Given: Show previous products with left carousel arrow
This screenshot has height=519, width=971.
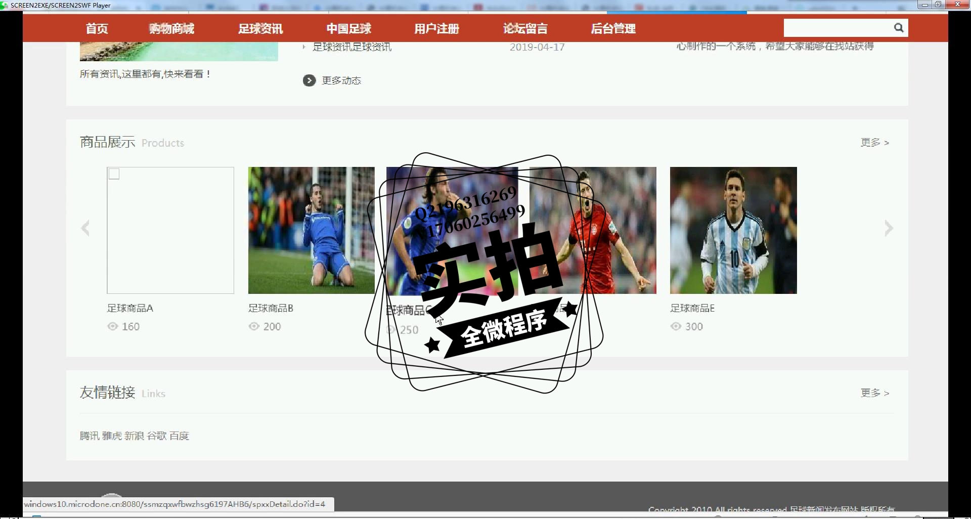Looking at the screenshot, I should pos(85,228).
